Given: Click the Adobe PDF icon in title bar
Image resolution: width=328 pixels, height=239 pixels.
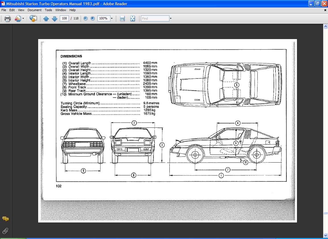Looking at the screenshot, I should click(3, 3).
